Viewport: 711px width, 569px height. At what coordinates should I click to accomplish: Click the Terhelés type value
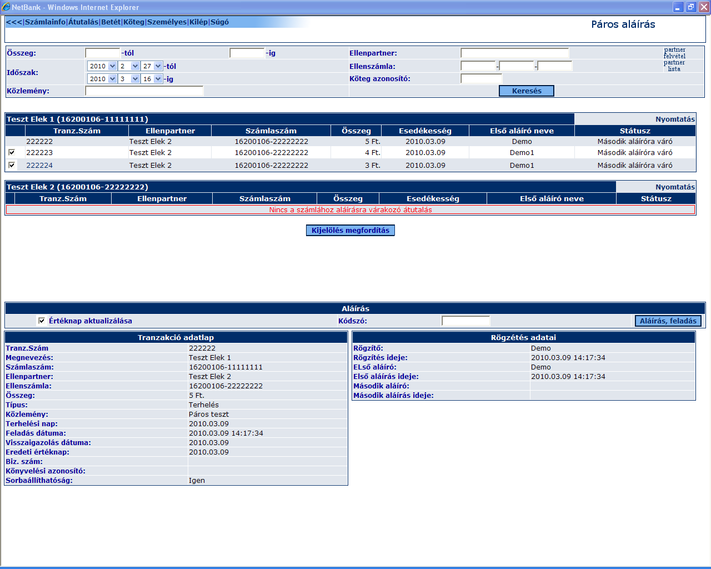click(204, 405)
